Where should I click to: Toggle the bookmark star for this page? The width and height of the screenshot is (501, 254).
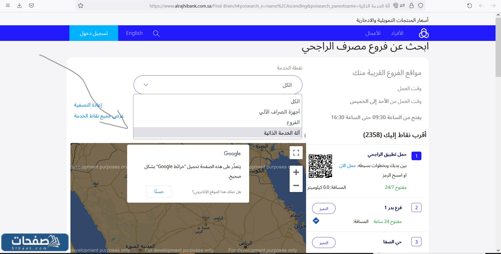pos(81,5)
